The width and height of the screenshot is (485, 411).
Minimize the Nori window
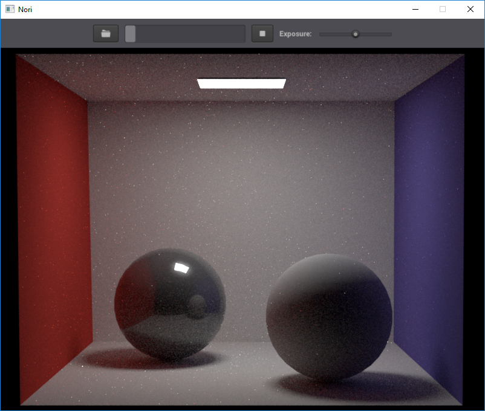(x=415, y=9)
